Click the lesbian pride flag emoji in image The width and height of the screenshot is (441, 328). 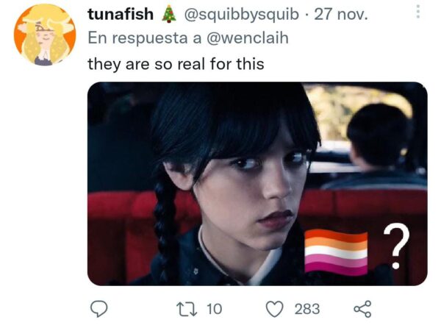tap(336, 252)
